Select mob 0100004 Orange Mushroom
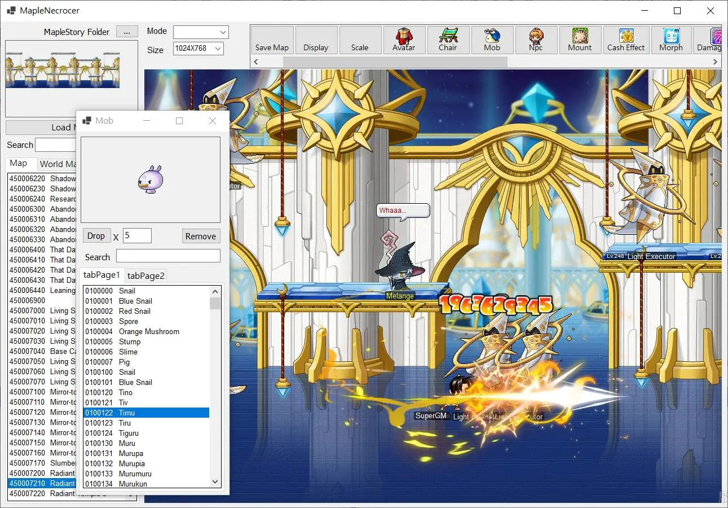 146,331
